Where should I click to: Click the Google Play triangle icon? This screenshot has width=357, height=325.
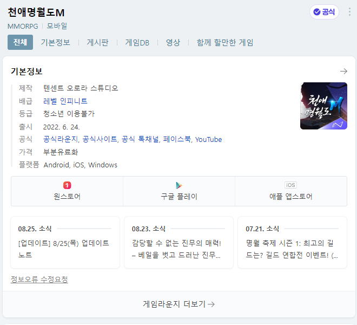tap(179, 185)
